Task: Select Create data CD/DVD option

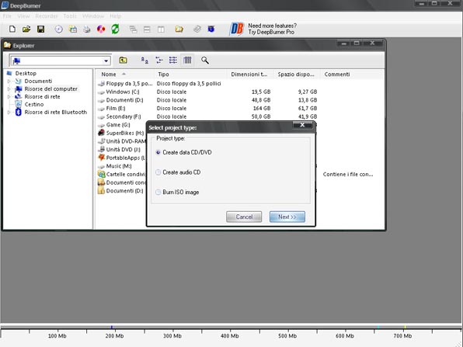Action: tap(183, 152)
